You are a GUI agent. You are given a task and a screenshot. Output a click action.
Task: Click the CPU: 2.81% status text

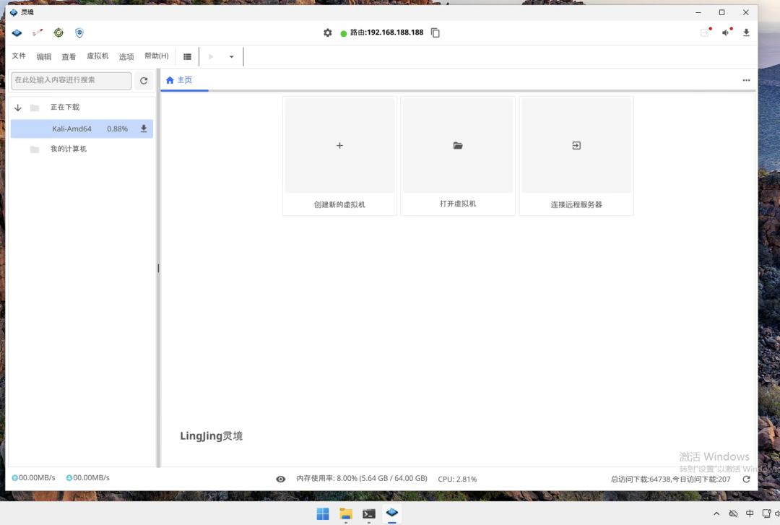[457, 480]
